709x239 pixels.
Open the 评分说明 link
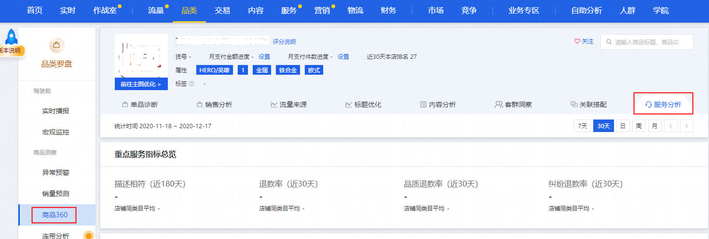pyautogui.click(x=284, y=42)
